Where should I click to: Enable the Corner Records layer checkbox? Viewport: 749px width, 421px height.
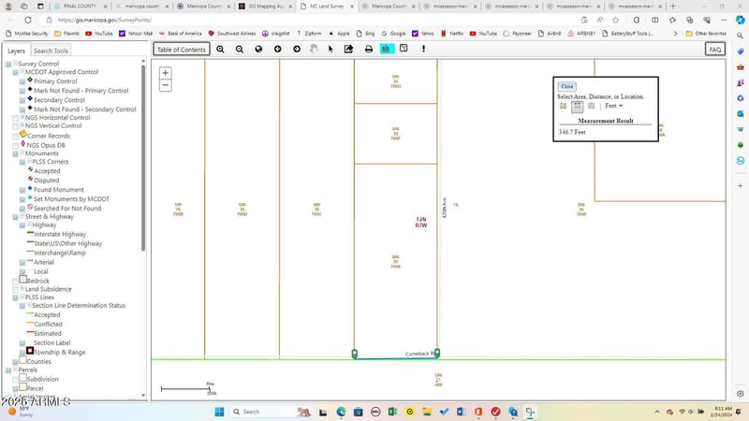[15, 136]
